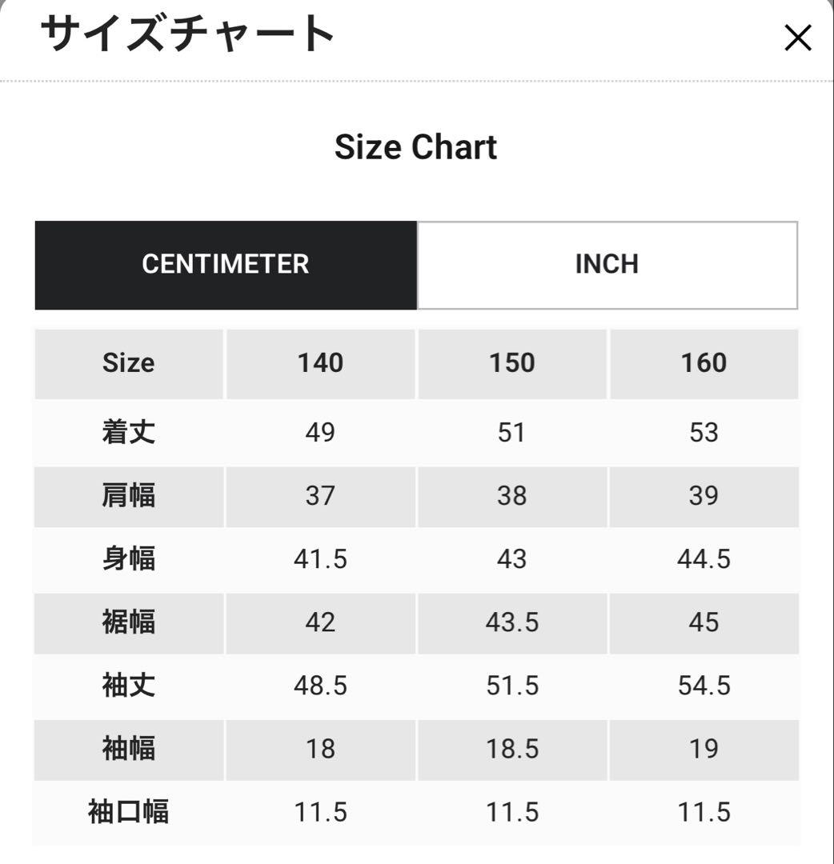
Task: Switch to the CENTIMETER tab
Action: (x=226, y=265)
